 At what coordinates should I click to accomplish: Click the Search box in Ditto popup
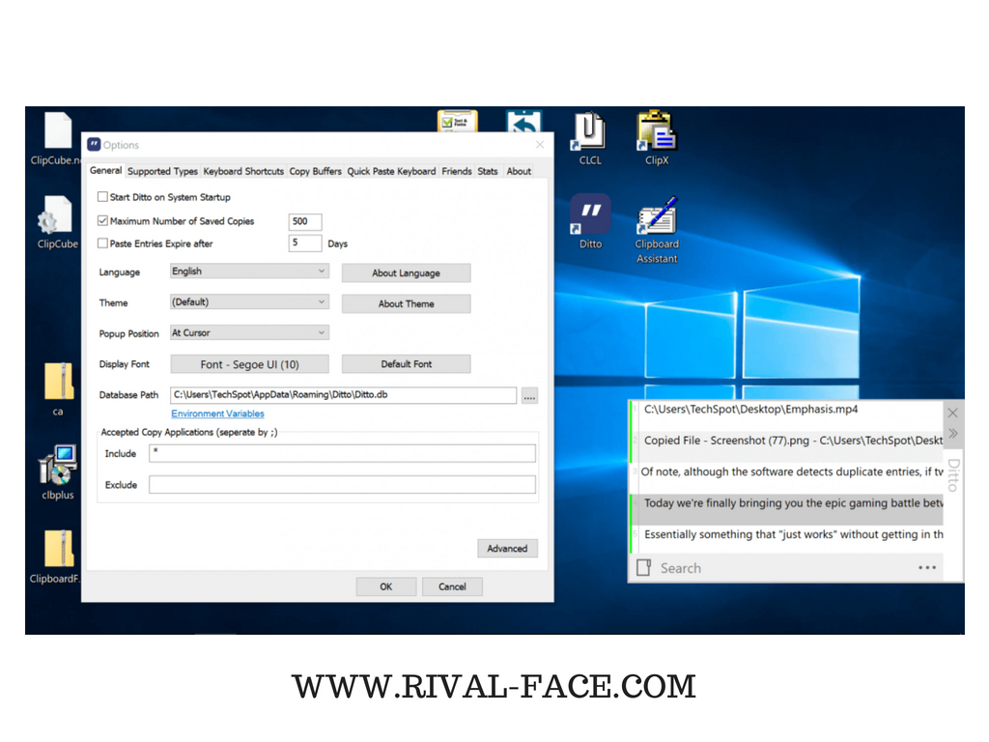tap(782, 568)
